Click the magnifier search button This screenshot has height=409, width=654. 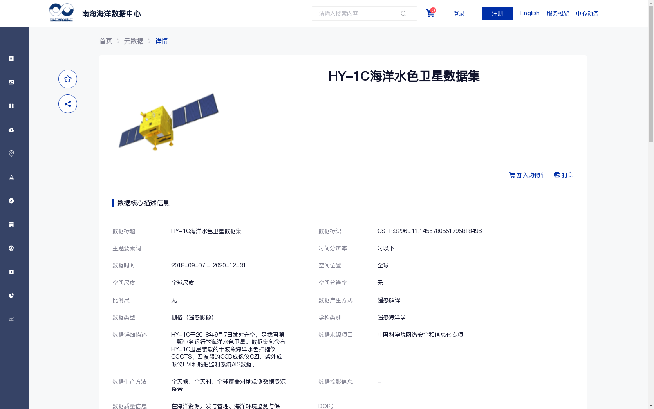pos(403,13)
